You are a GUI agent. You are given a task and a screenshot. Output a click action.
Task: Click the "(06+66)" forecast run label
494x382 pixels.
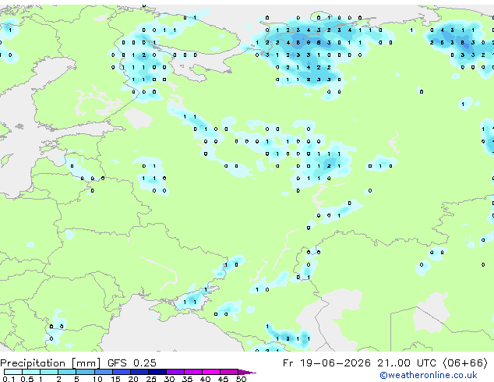[465, 363]
